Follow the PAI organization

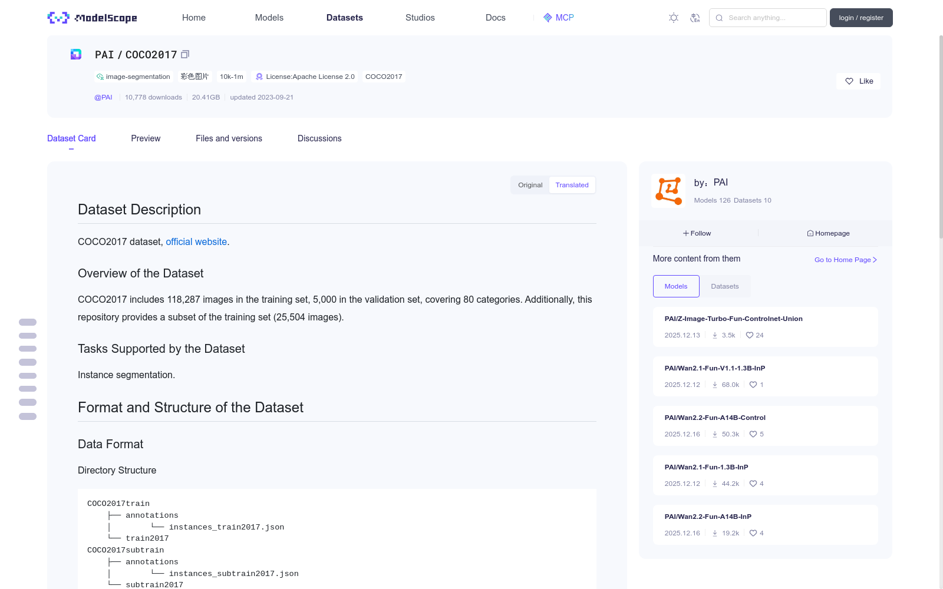point(697,233)
